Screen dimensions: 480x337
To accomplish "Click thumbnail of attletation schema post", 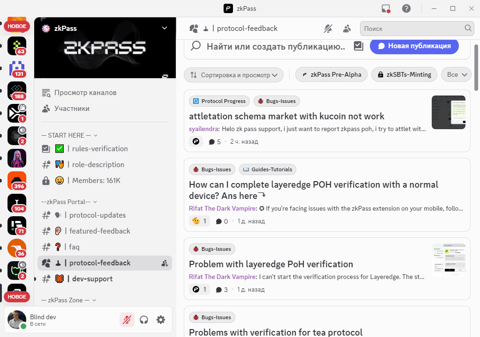I will point(449,112).
